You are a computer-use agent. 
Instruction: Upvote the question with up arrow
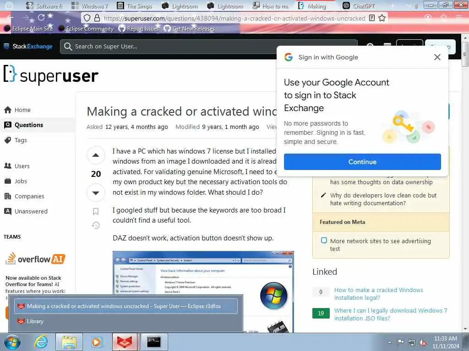pos(96,155)
